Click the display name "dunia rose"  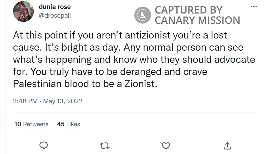point(55,7)
